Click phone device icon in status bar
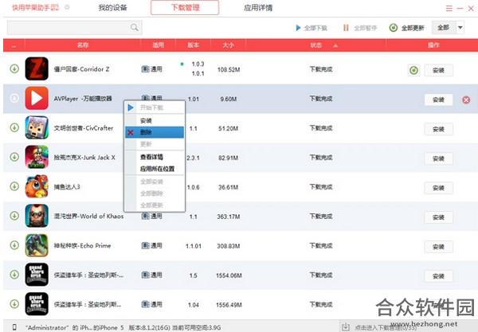 [14, 327]
